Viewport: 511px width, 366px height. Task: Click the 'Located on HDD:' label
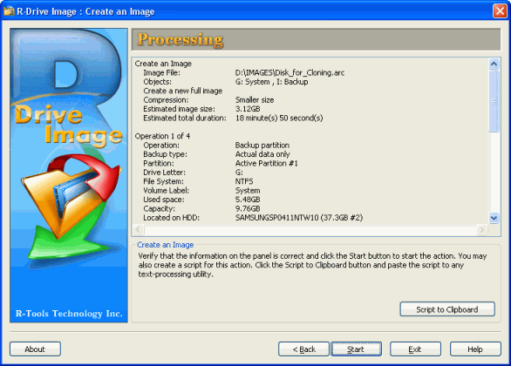pyautogui.click(x=172, y=218)
